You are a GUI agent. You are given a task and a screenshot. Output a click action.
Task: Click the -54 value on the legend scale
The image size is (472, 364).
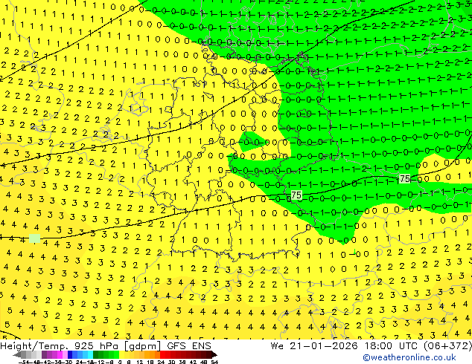(x=24, y=362)
